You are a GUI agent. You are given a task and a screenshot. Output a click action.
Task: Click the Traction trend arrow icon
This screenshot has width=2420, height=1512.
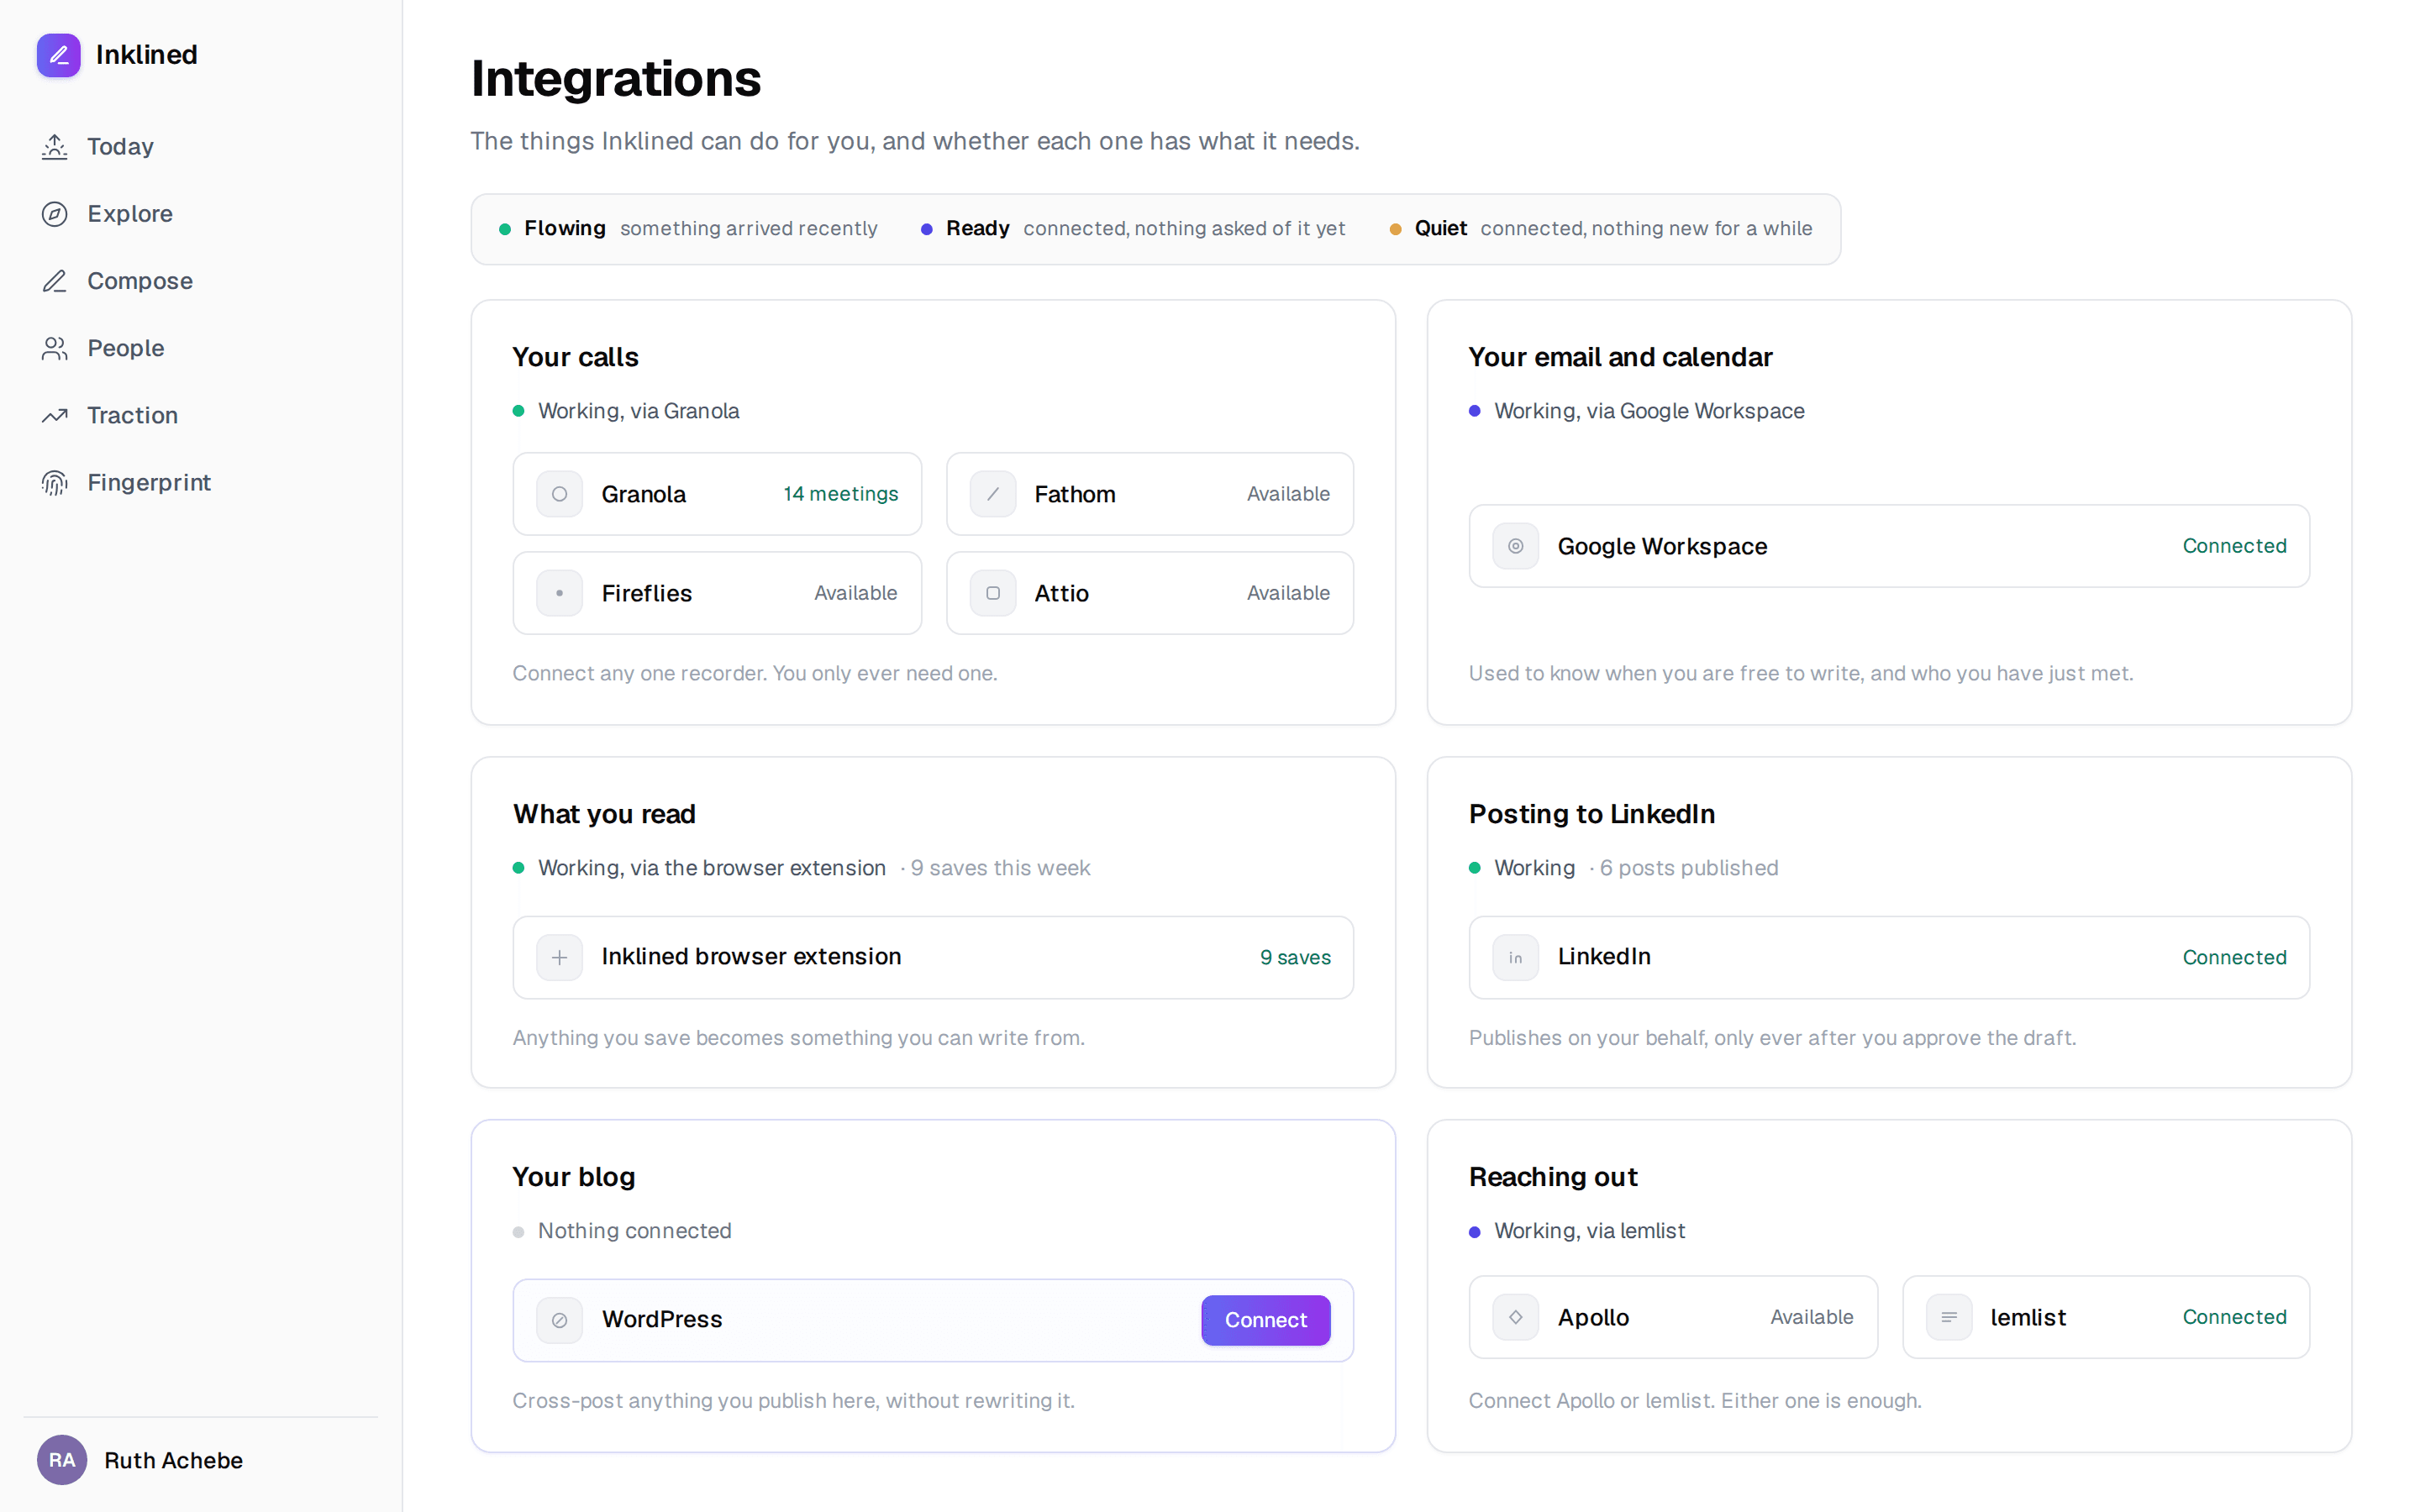click(x=55, y=415)
